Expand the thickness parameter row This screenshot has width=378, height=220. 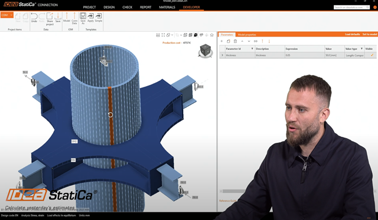point(222,55)
